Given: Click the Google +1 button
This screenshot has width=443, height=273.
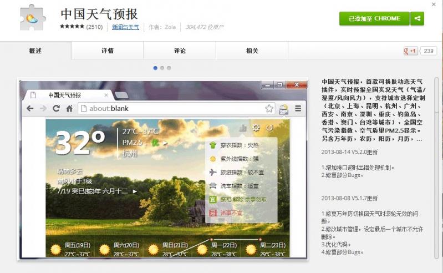Looking at the screenshot, I should point(410,51).
